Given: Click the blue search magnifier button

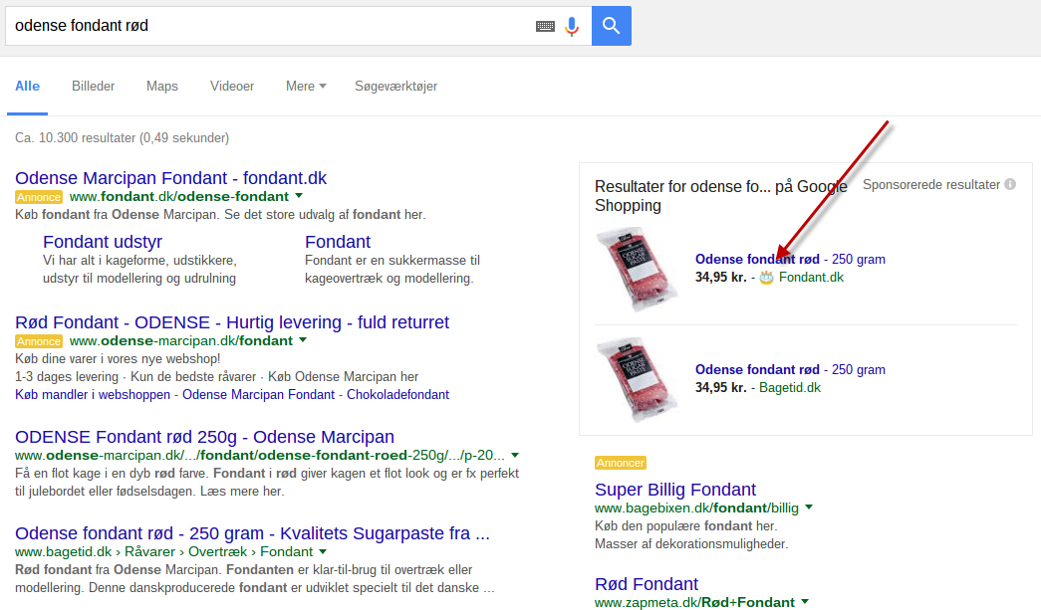Looking at the screenshot, I should tap(611, 26).
